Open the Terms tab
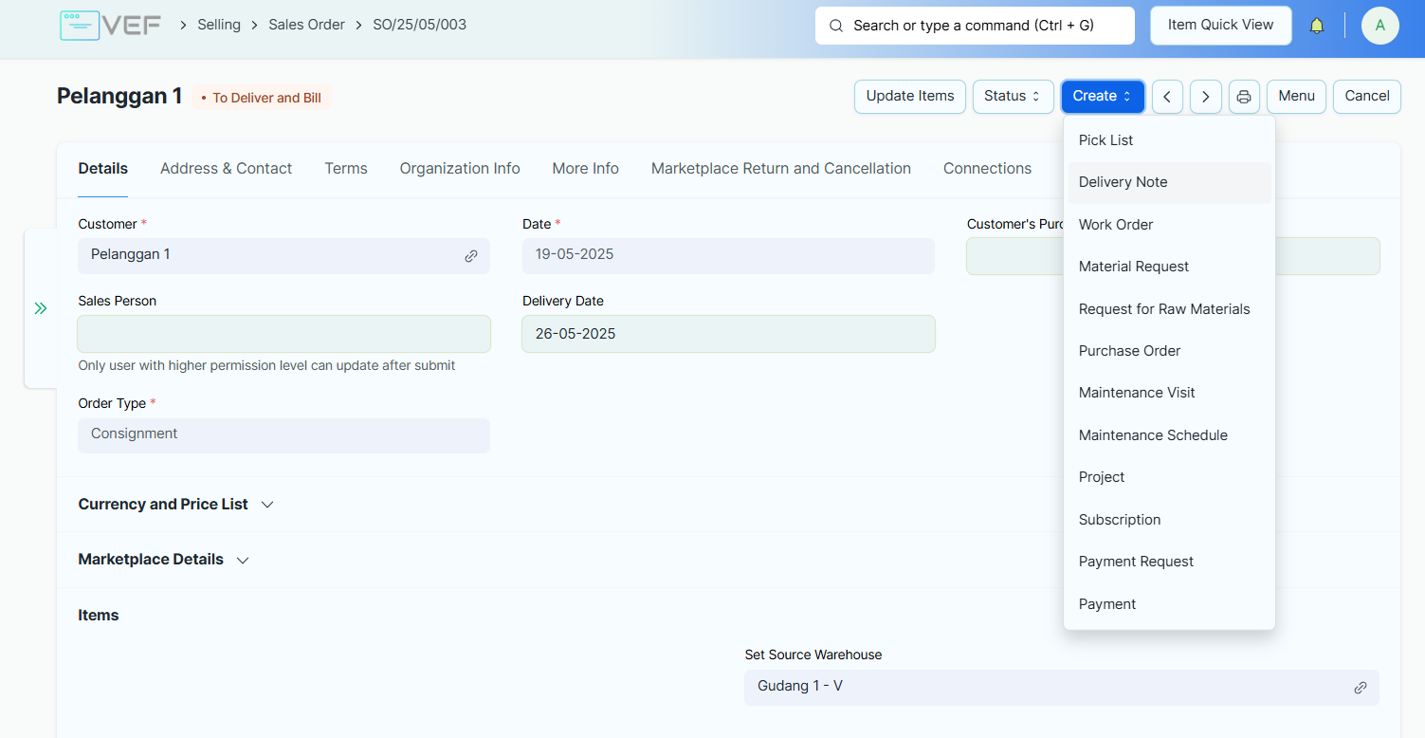The image size is (1425, 738). coord(346,169)
